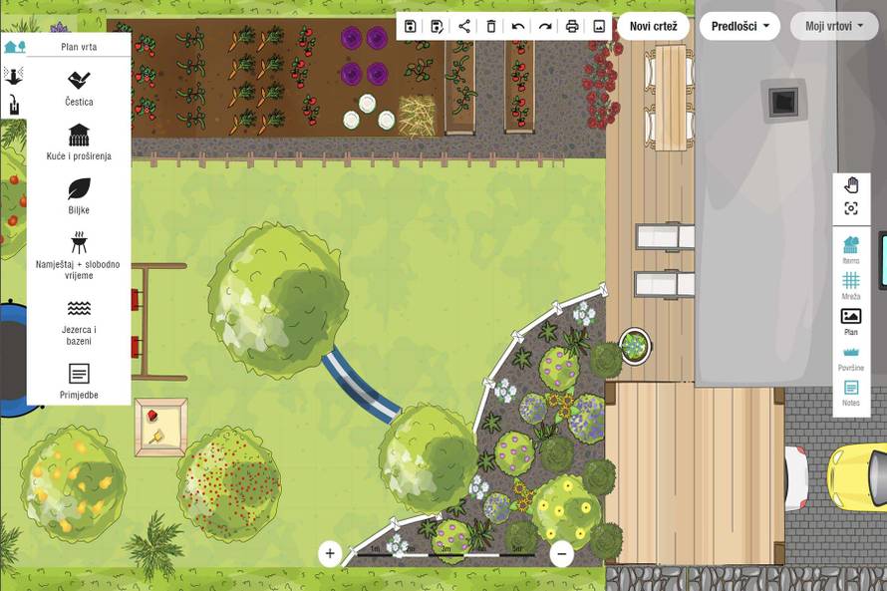
Task: Click the Novi crtež button
Action: pos(653,26)
